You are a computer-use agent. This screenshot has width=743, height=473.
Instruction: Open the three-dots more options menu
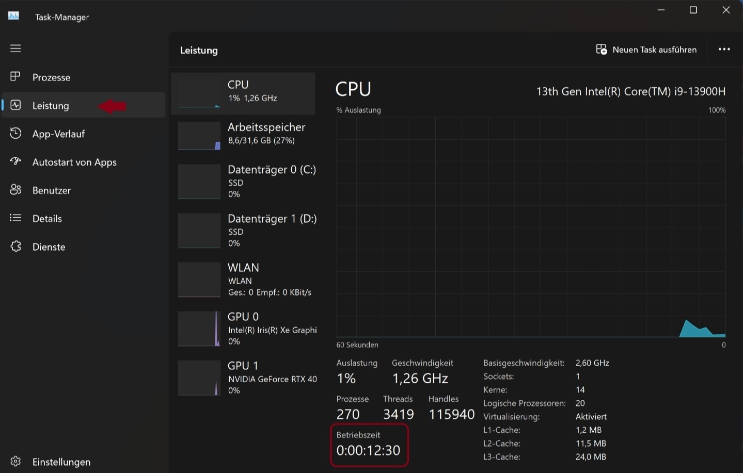[x=724, y=50]
